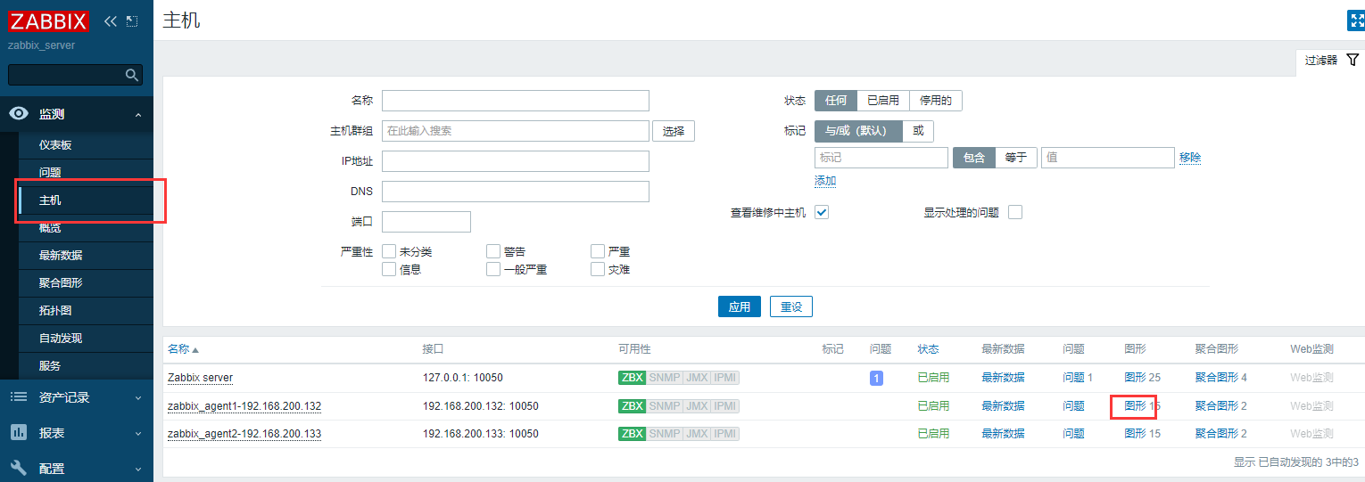Click ZBX availability badge for Zabbix server
This screenshot has width=1365, height=482.
(x=633, y=378)
